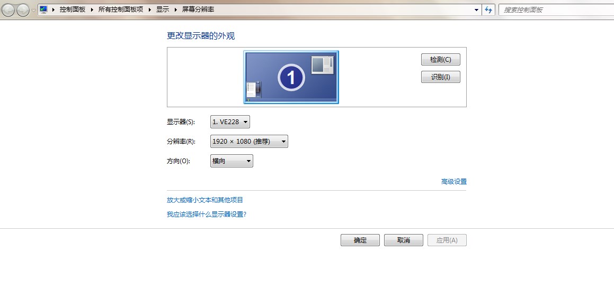The width and height of the screenshot is (614, 299).
Task: Open recent pages dropdown beside the Forward button
Action: tap(34, 10)
